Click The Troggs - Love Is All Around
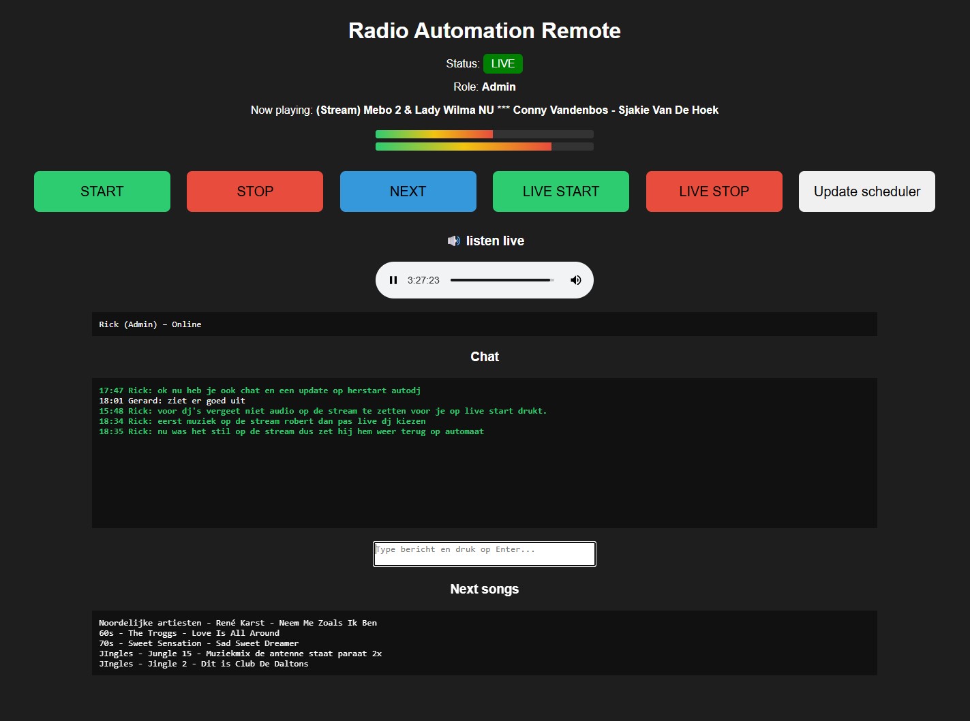 pyautogui.click(x=189, y=633)
